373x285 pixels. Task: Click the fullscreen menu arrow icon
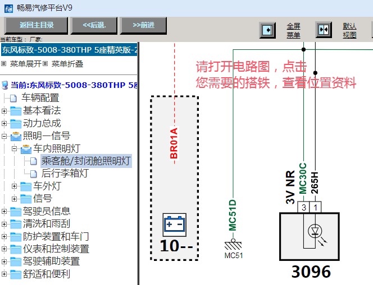(x=267, y=30)
